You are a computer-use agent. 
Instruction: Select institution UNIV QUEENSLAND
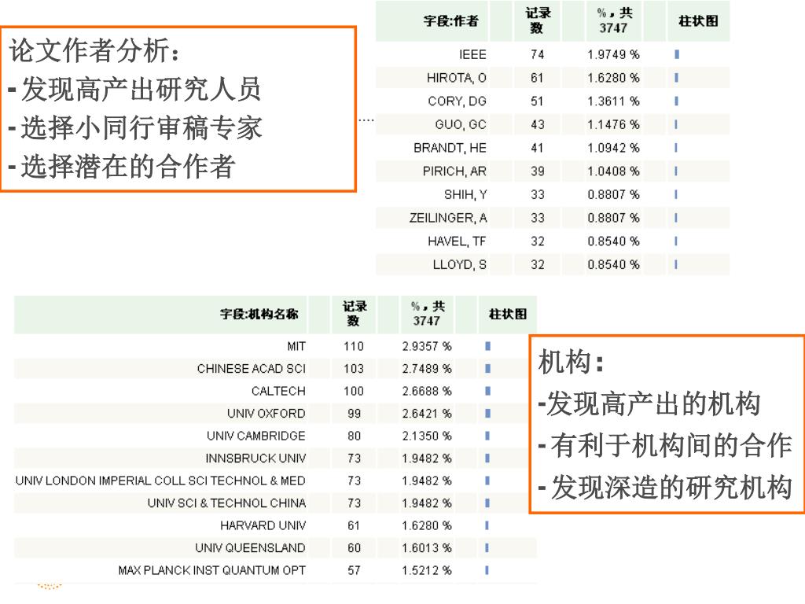tap(250, 548)
